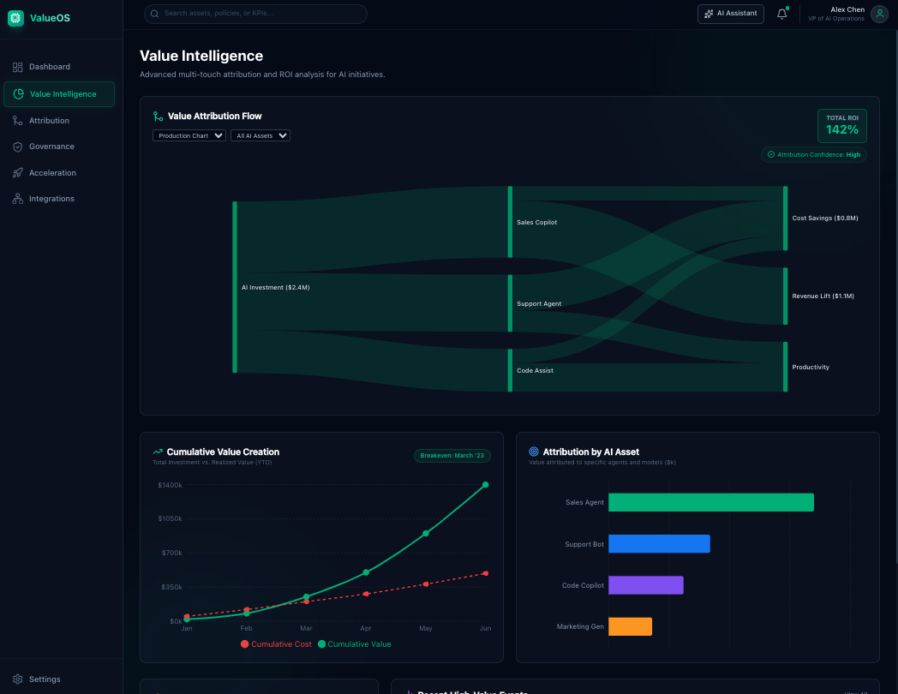Expand the All AI Assets filter dropdown
The width and height of the screenshot is (898, 694).
pyautogui.click(x=260, y=135)
